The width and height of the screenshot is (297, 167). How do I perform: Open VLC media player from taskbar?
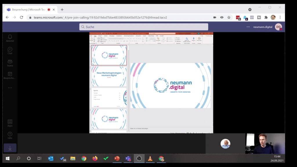(150, 159)
